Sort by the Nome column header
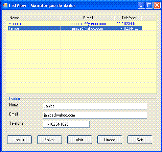 tap(33, 18)
